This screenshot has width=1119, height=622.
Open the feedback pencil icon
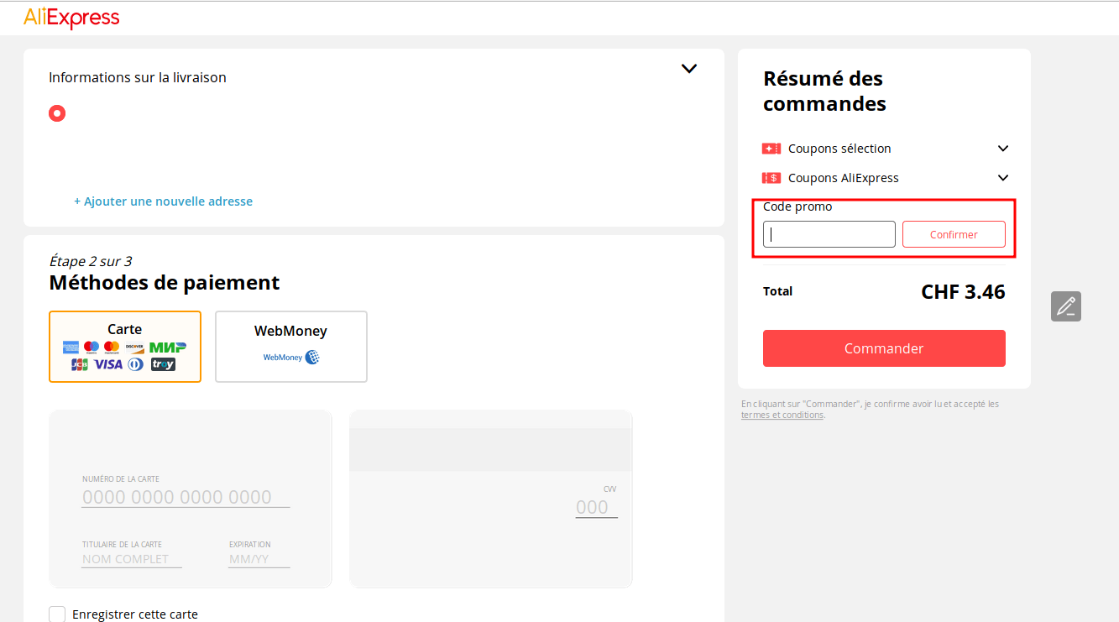pos(1065,306)
